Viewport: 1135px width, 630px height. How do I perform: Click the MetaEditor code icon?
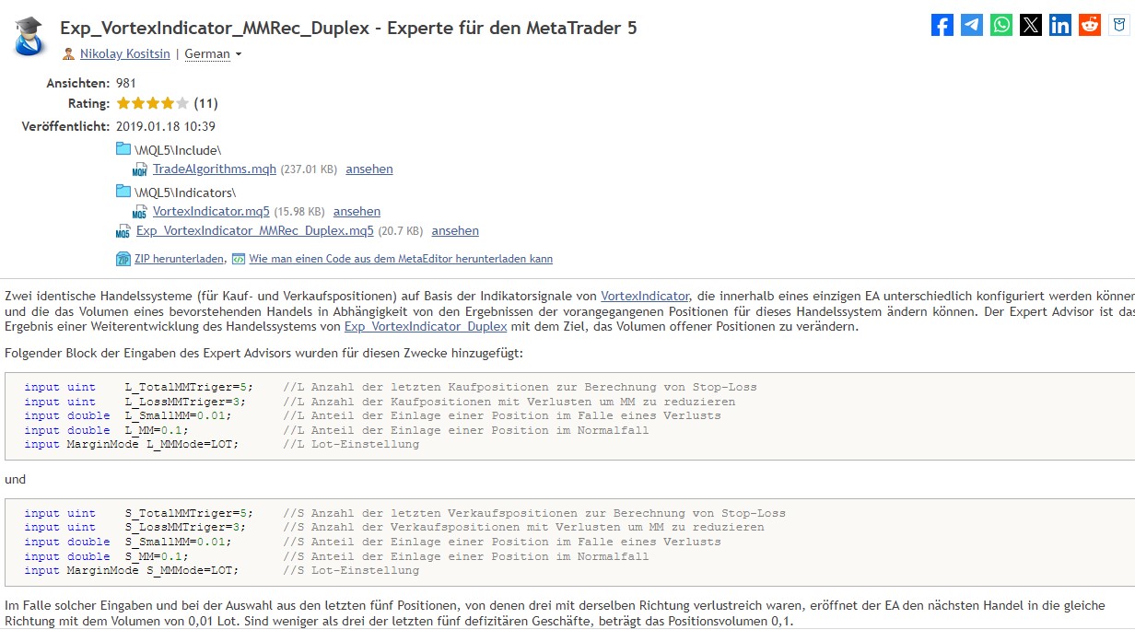coord(239,260)
